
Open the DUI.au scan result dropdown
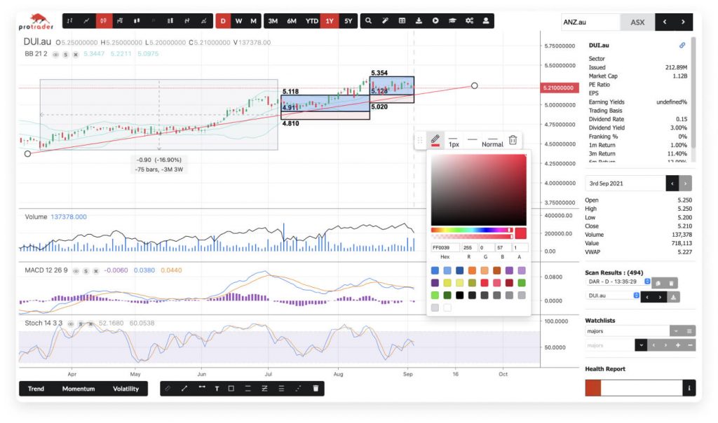coord(612,296)
